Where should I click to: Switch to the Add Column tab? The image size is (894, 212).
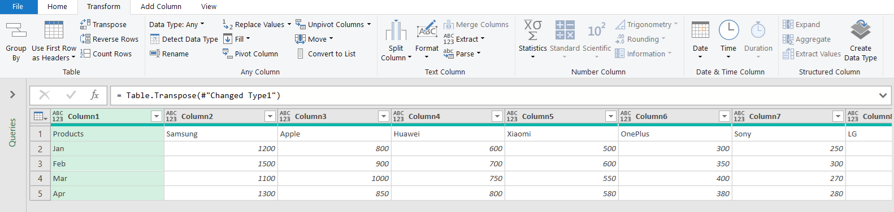[x=161, y=7]
